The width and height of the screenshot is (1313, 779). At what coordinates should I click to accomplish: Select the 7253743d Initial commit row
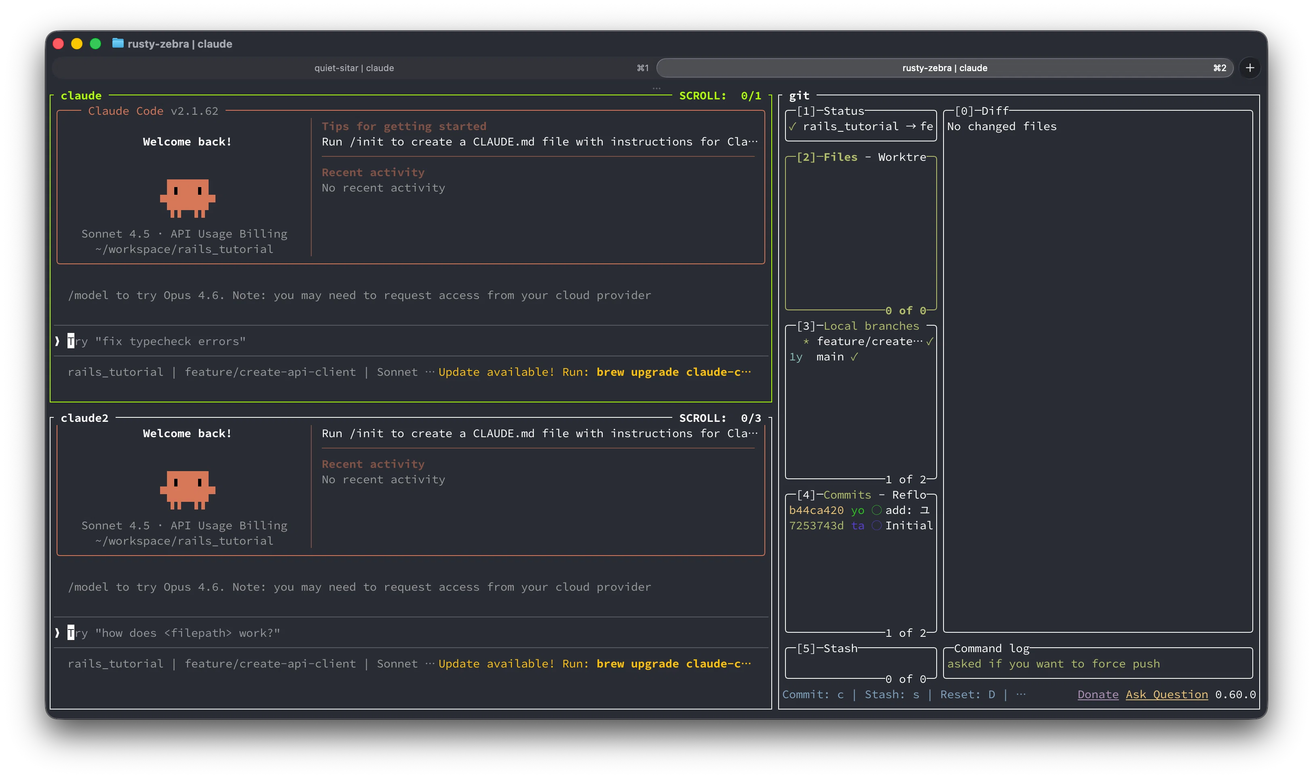point(861,525)
